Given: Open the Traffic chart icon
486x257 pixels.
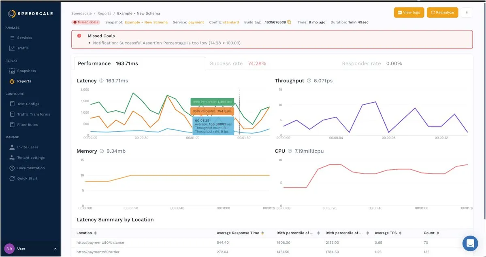Looking at the screenshot, I should click(x=12, y=48).
